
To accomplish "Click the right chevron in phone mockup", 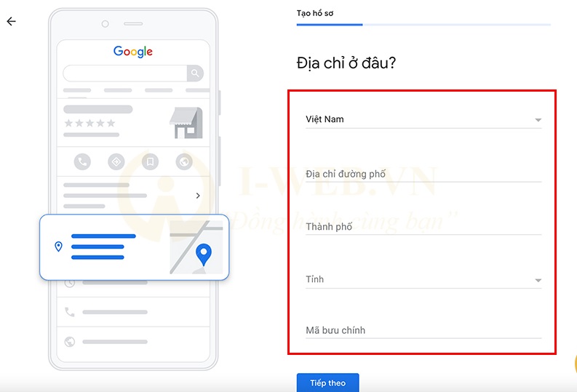I will pyautogui.click(x=198, y=196).
